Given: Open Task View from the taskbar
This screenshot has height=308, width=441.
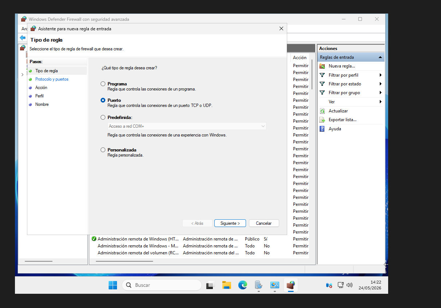Looking at the screenshot, I should (210, 285).
